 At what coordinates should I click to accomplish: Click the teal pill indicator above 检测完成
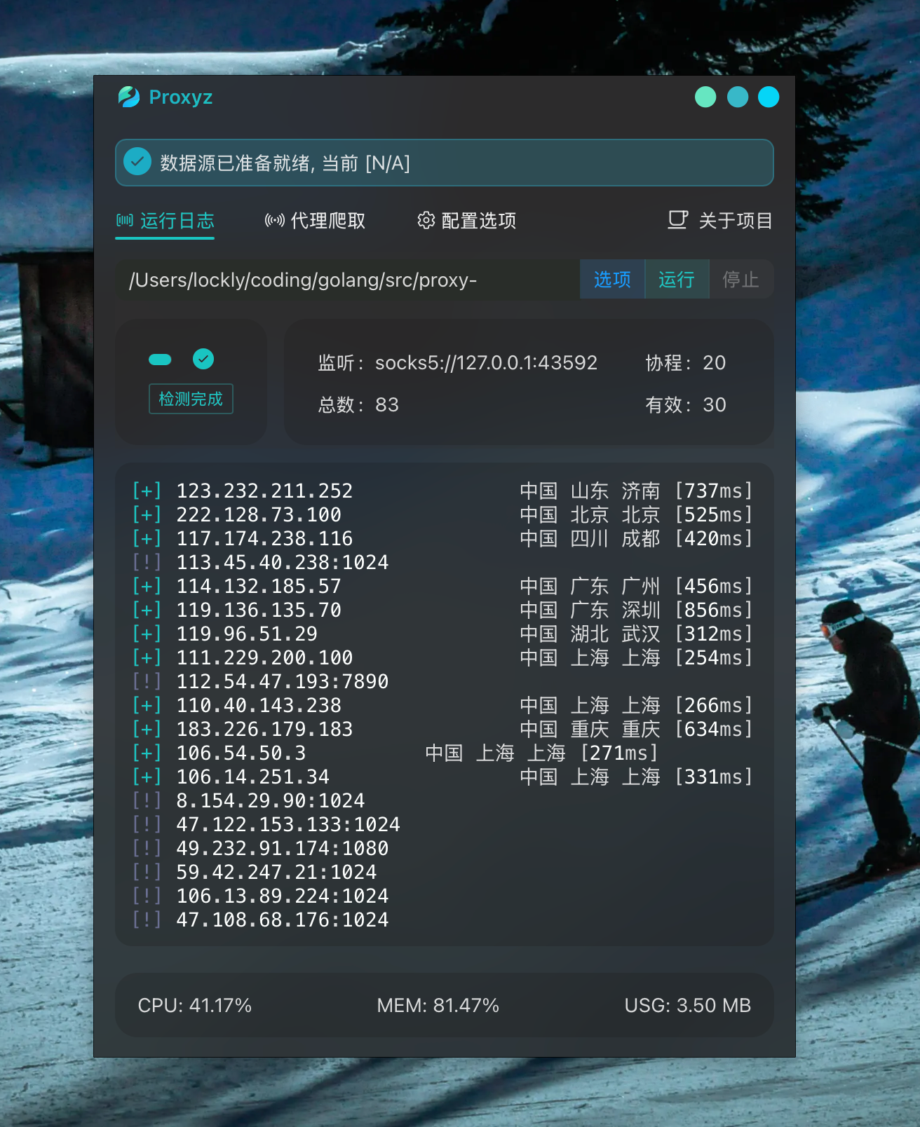pos(160,360)
